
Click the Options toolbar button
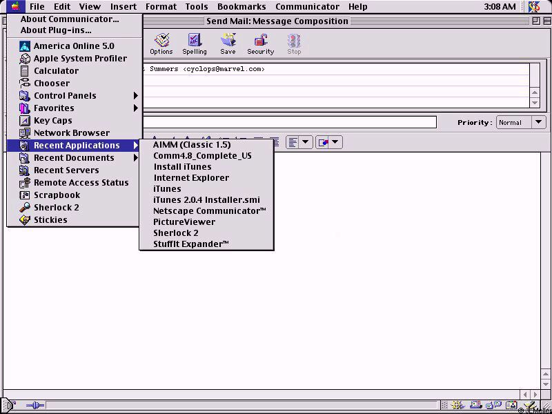(161, 44)
